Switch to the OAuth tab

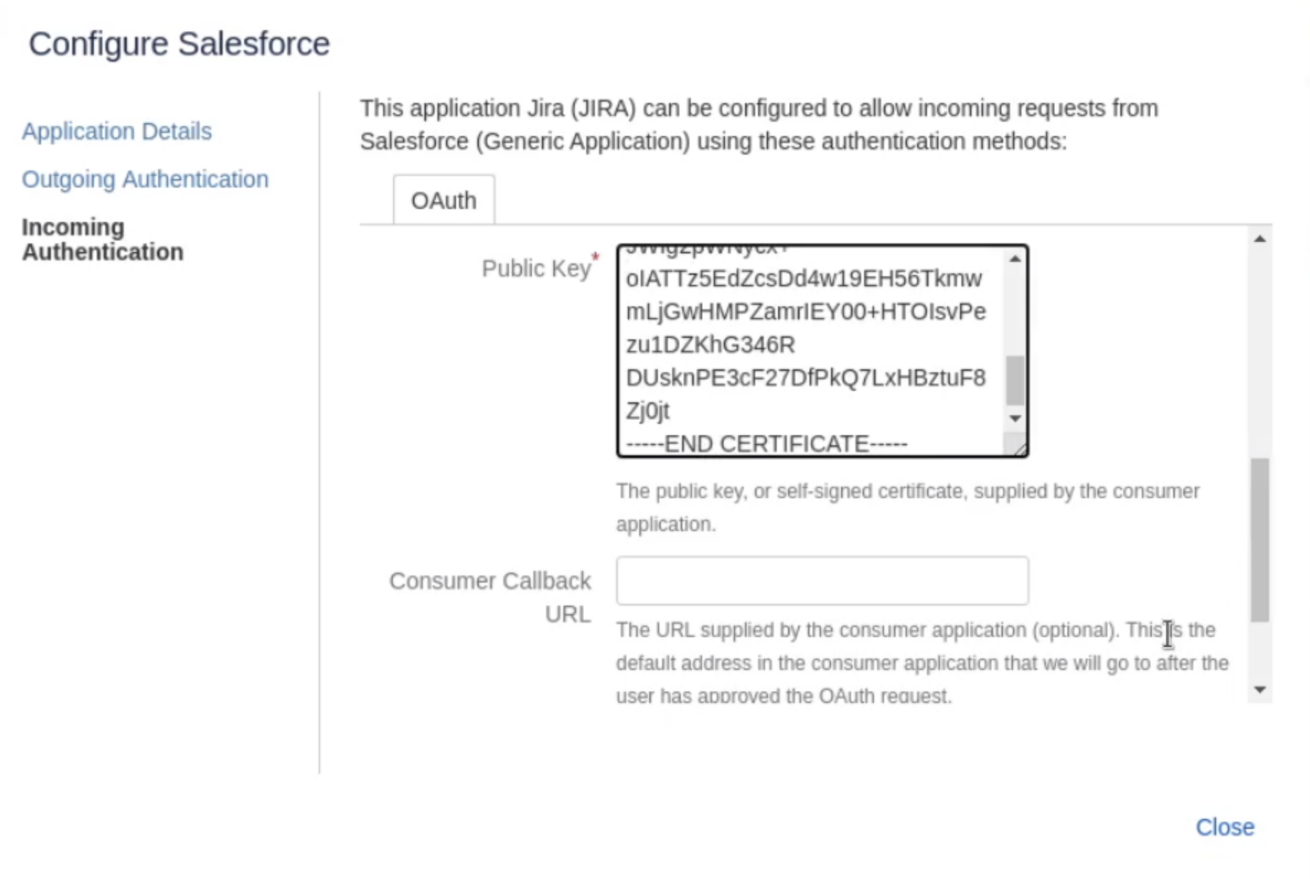pos(443,200)
